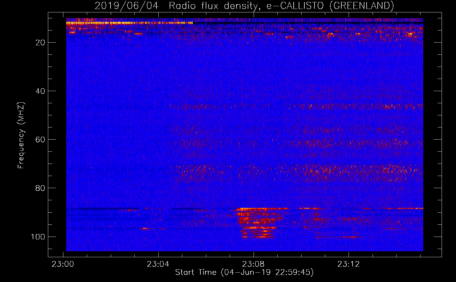Click the 20 MHz frequency tick label

[41, 43]
